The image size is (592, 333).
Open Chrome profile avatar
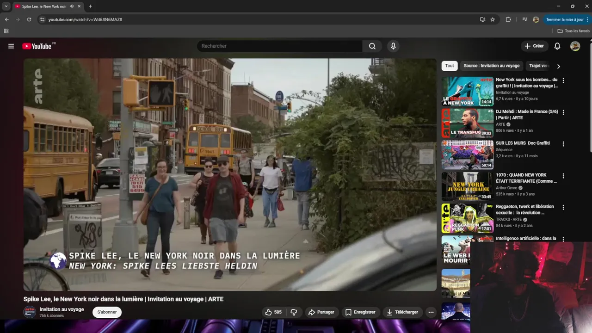536,19
